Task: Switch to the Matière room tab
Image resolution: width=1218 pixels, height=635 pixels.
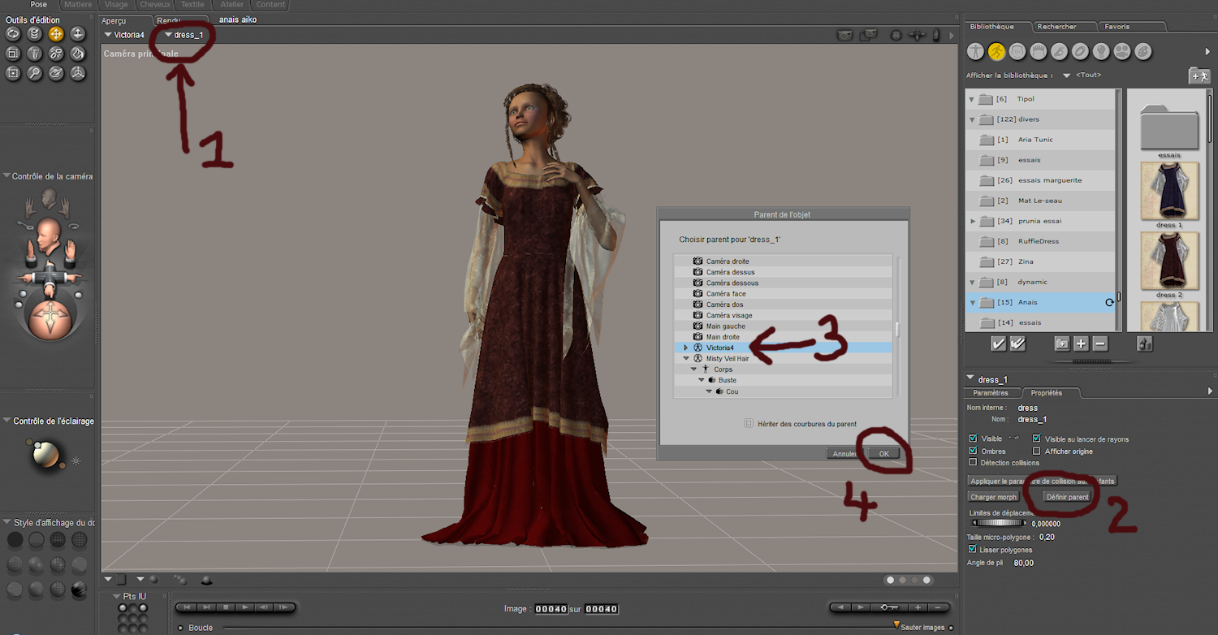Action: [x=78, y=5]
